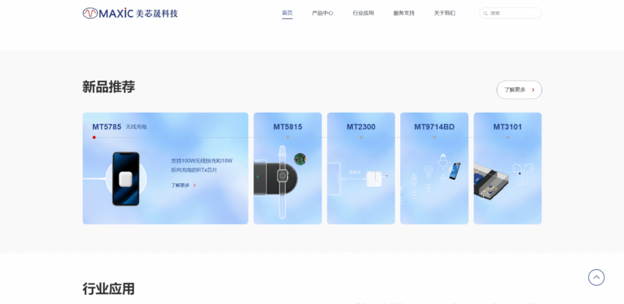Go to 行业应用 in navigation
Image resolution: width=624 pixels, height=304 pixels.
[363, 13]
